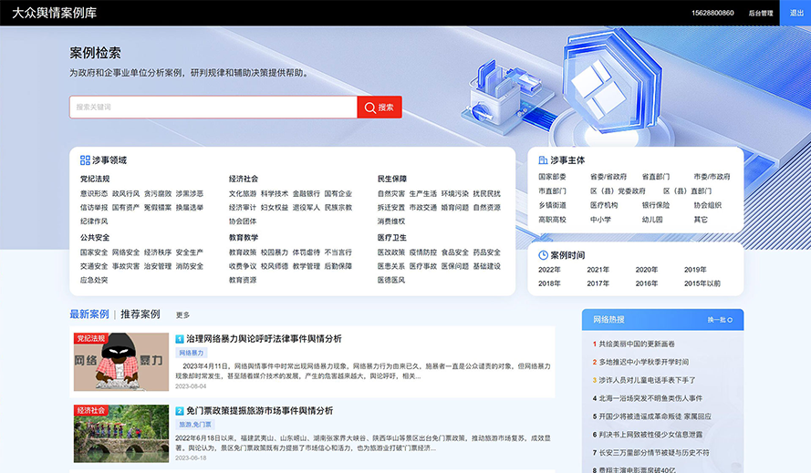This screenshot has height=473, width=811.
Task: Click the 涉事领域 grid icon
Action: click(85, 160)
